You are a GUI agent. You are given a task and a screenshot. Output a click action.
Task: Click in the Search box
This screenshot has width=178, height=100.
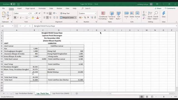[x=88, y=8]
